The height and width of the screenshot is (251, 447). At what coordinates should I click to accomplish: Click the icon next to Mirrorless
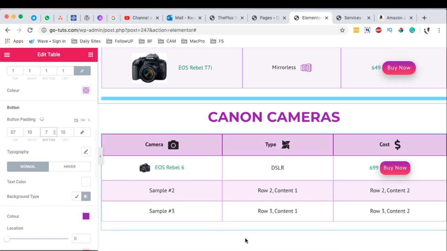point(306,68)
